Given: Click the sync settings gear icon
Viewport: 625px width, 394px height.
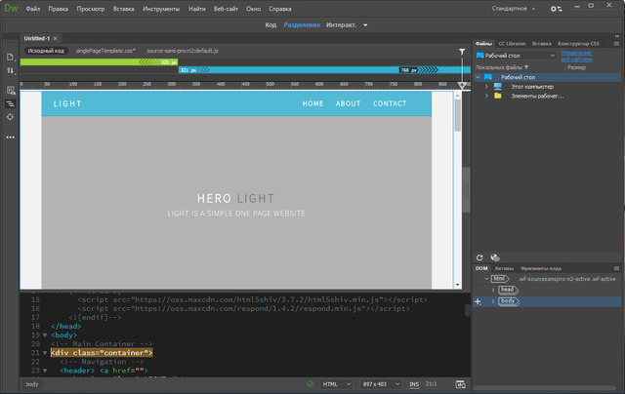Looking at the screenshot, I should coord(556,9).
